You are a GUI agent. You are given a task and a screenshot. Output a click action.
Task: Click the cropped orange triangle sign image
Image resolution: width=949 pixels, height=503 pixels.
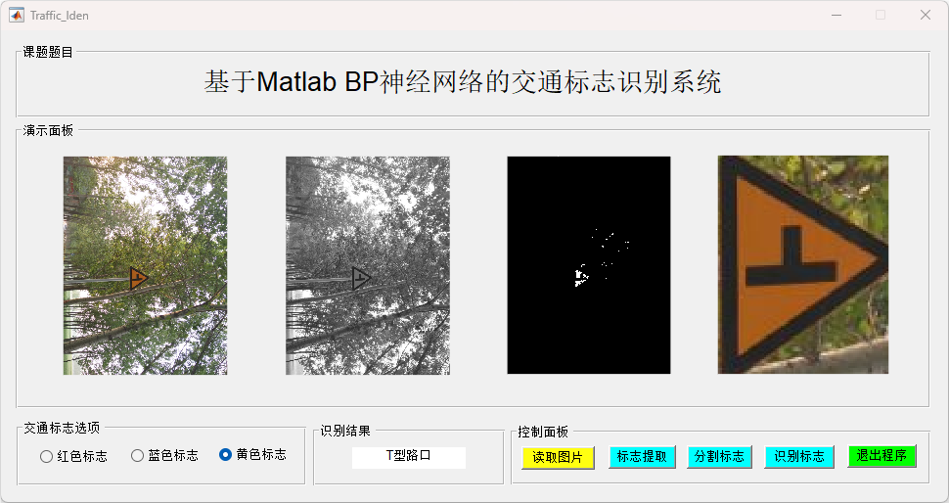point(802,264)
